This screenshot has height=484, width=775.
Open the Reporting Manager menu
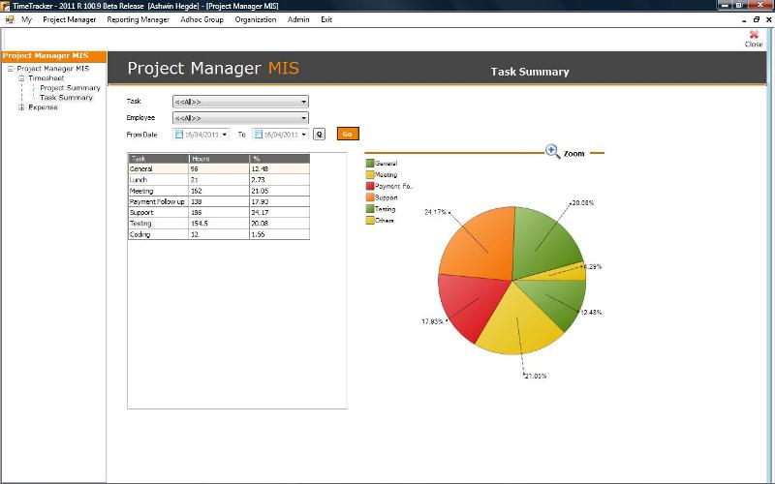[138, 19]
